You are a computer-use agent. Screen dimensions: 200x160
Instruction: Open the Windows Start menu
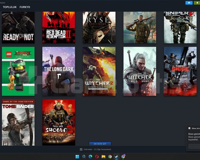pos(77,157)
